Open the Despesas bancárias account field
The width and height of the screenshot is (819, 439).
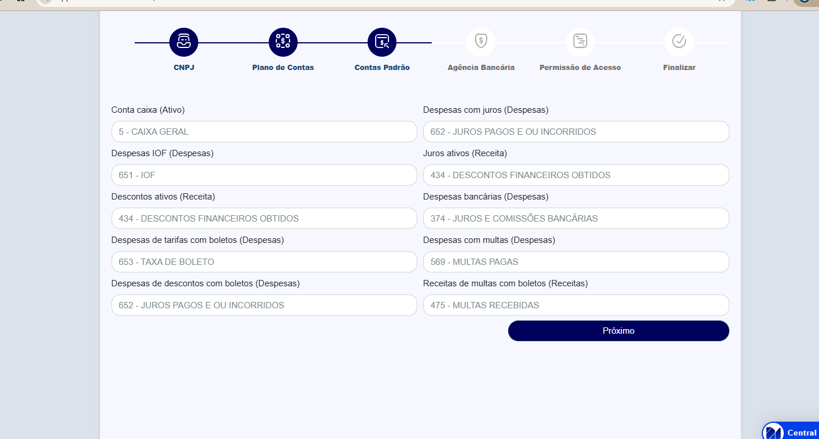[x=576, y=219]
